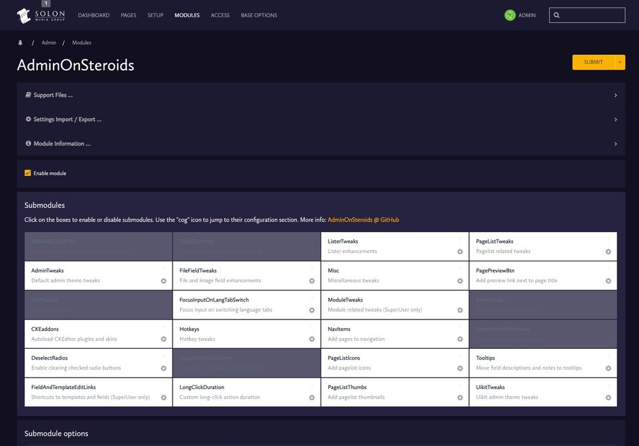Open the Access menu
639x446 pixels.
(220, 15)
